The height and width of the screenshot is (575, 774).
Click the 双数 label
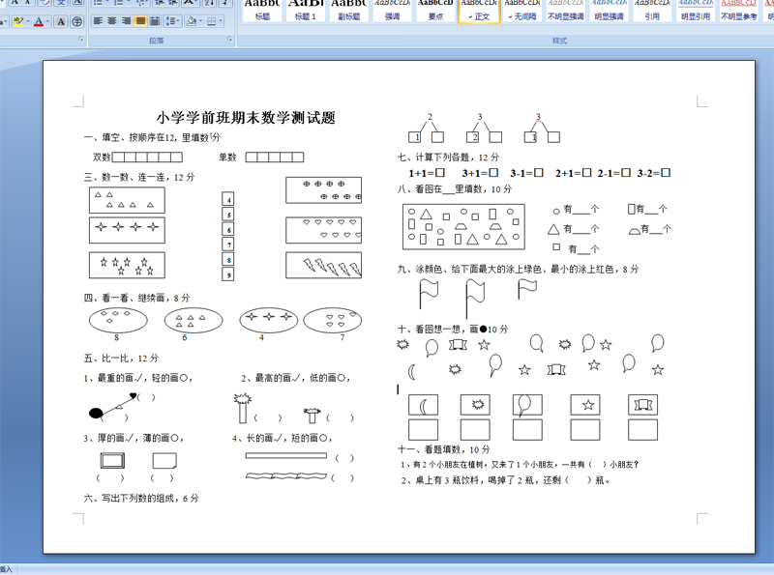[x=102, y=158]
